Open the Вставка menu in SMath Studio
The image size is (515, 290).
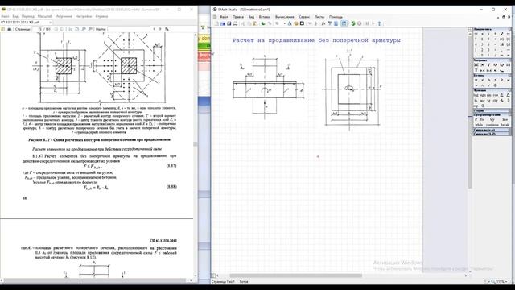coord(265,16)
